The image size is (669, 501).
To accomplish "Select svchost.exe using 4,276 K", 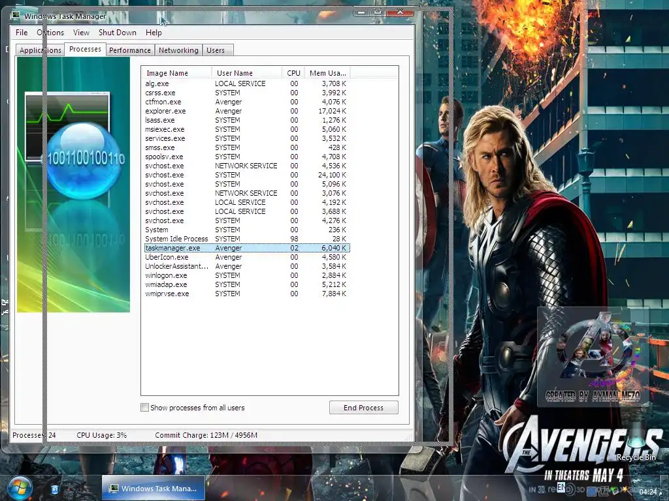I will point(246,220).
